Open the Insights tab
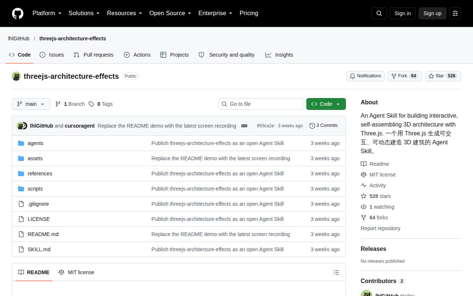This screenshot has width=473, height=296. click(x=279, y=55)
